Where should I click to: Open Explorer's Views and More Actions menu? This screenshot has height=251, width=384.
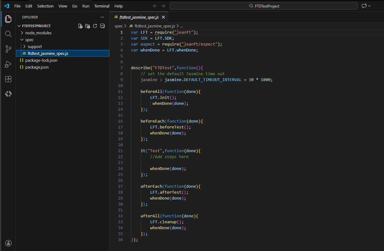click(x=102, y=17)
